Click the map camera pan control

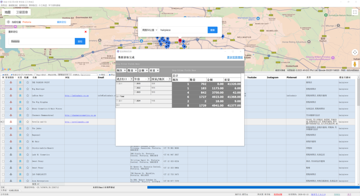[355, 53]
